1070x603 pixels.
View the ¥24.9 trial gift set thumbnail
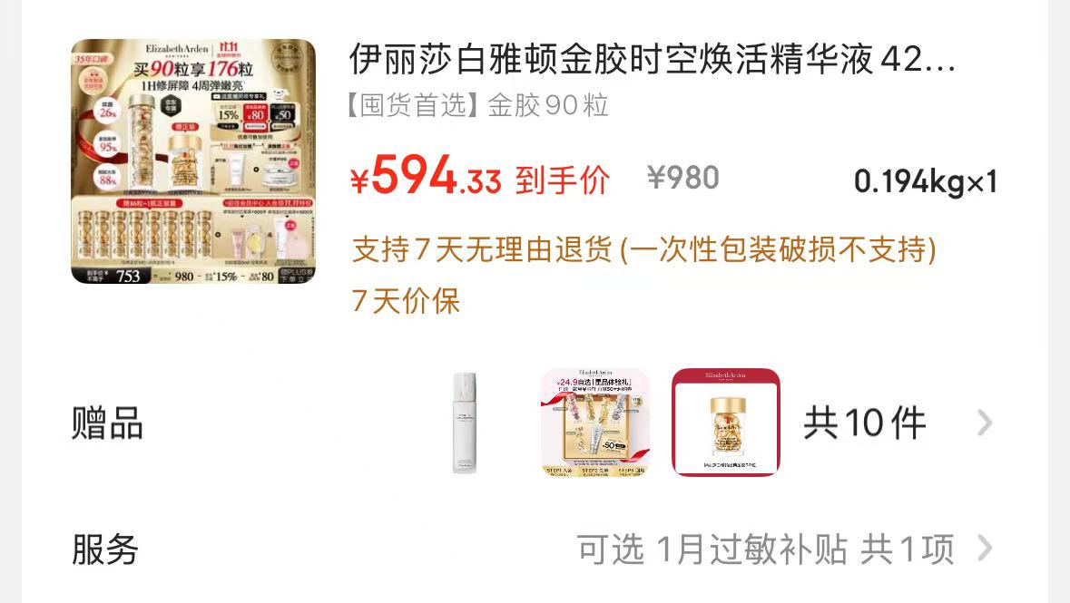coord(595,423)
